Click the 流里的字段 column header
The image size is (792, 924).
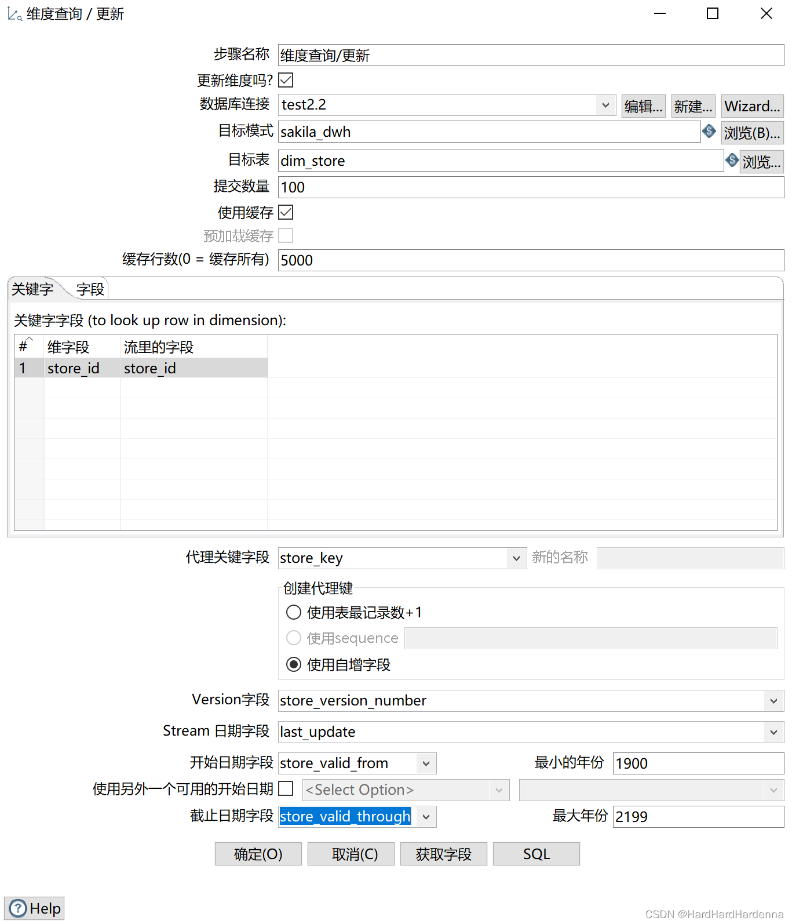(194, 347)
